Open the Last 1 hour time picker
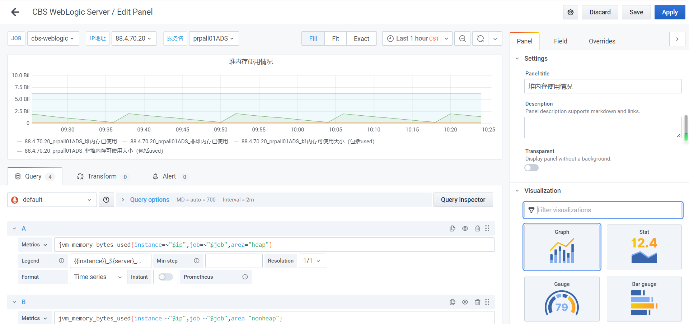The height and width of the screenshot is (324, 689). coord(417,38)
